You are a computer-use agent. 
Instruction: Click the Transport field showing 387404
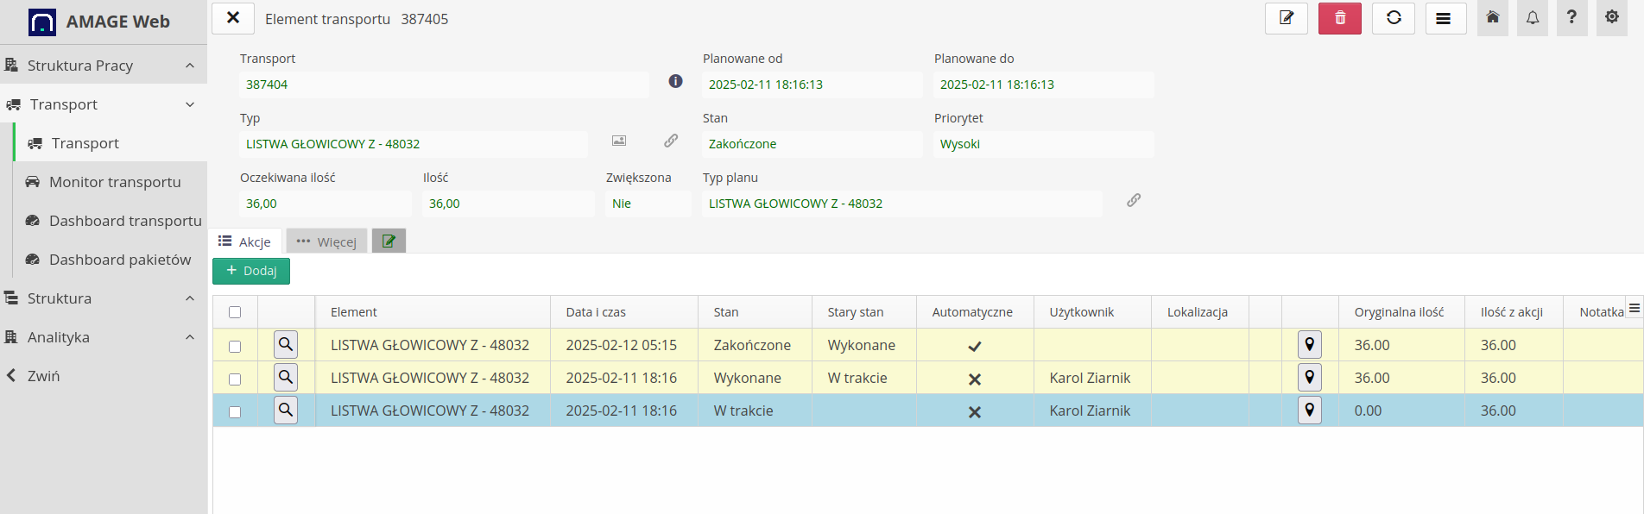444,85
